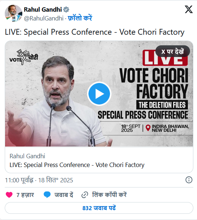Play the Vote Chori Factory video
Screen dimensions: 197x220
point(99,94)
